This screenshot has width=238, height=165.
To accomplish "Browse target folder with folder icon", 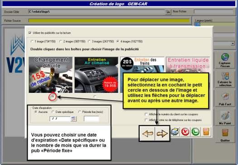I will pyautogui.click(x=168, y=12).
